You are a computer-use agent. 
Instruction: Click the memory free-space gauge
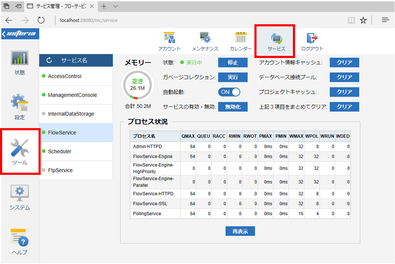pos(138,85)
